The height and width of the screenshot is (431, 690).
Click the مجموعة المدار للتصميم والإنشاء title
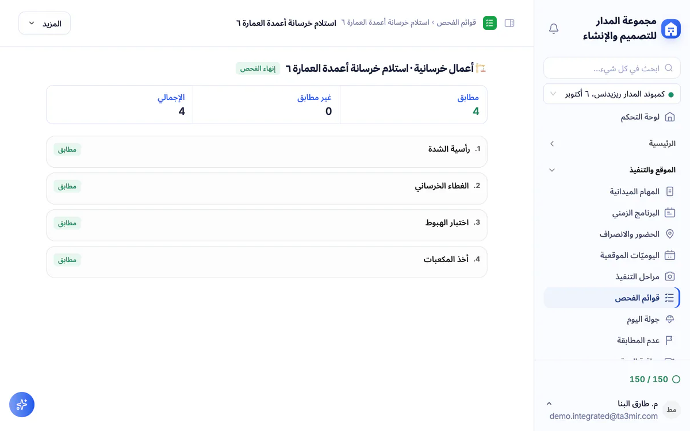(x=620, y=29)
